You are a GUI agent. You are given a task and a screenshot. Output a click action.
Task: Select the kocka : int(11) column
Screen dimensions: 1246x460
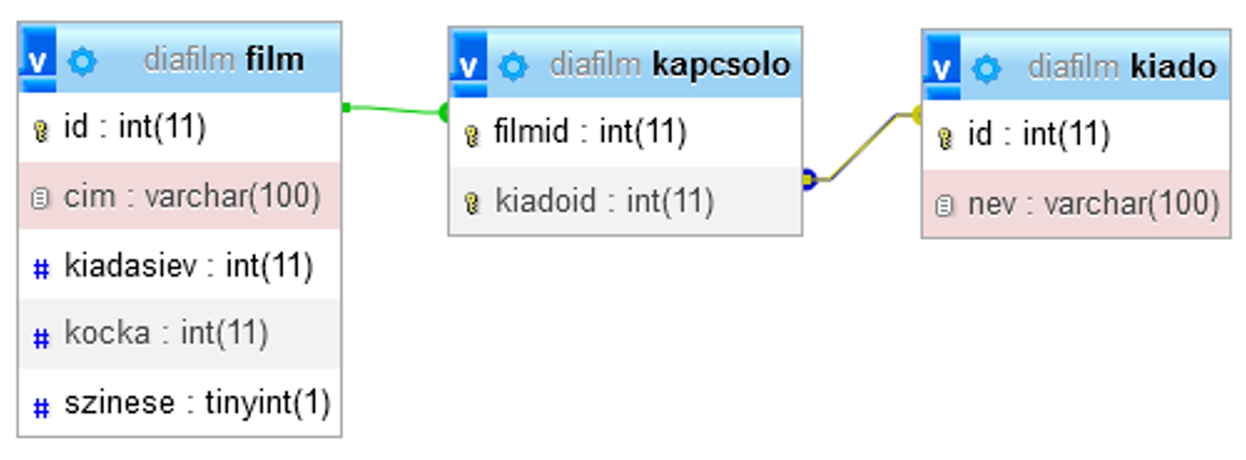[x=165, y=334]
